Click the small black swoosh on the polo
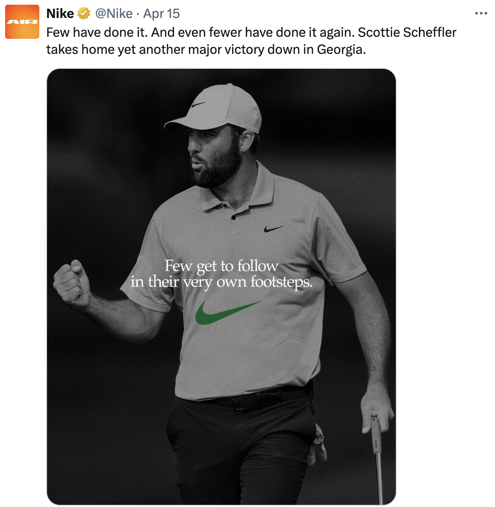The width and height of the screenshot is (495, 507). coord(273,229)
